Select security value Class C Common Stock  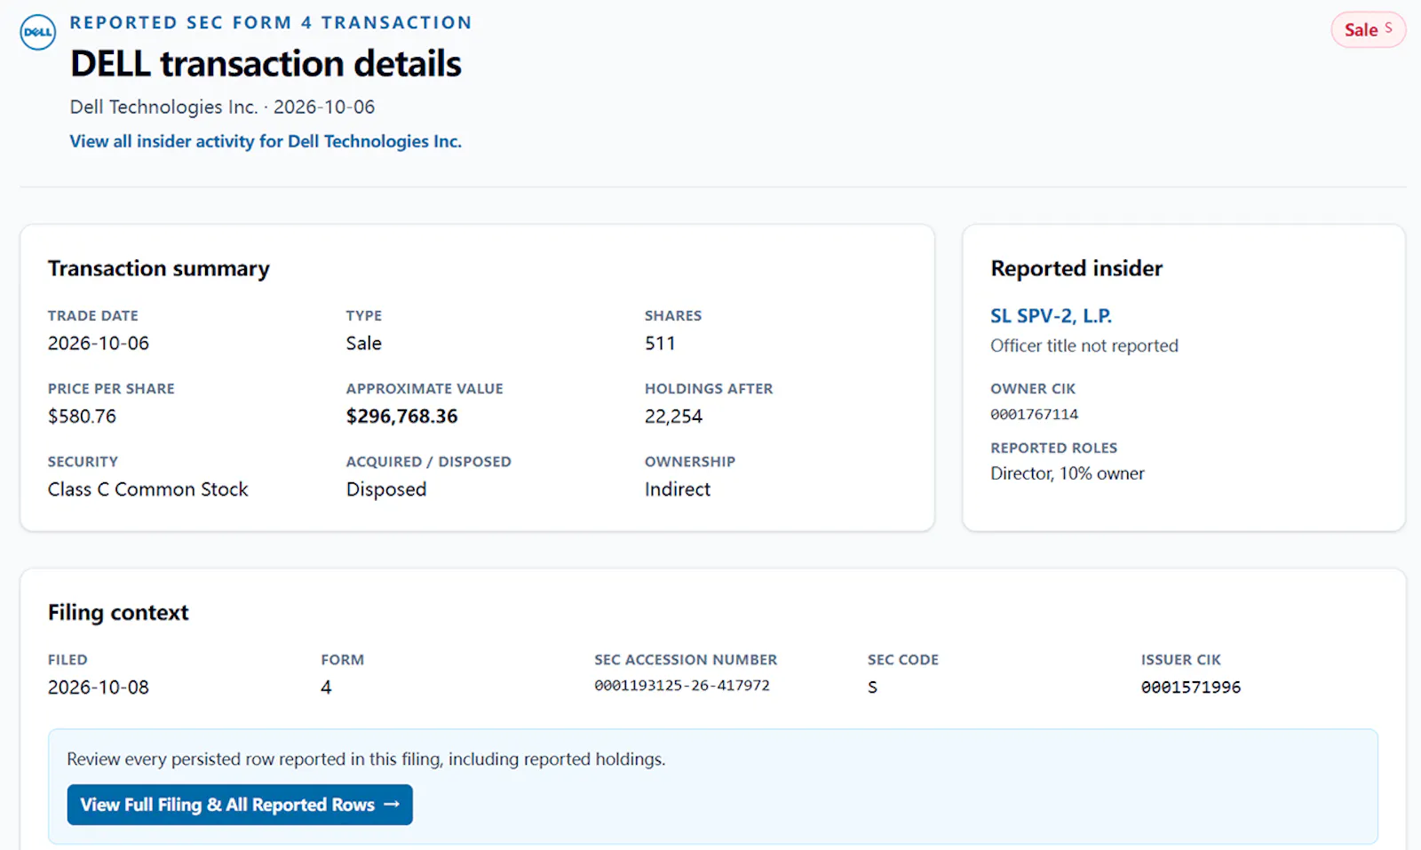tap(148, 489)
